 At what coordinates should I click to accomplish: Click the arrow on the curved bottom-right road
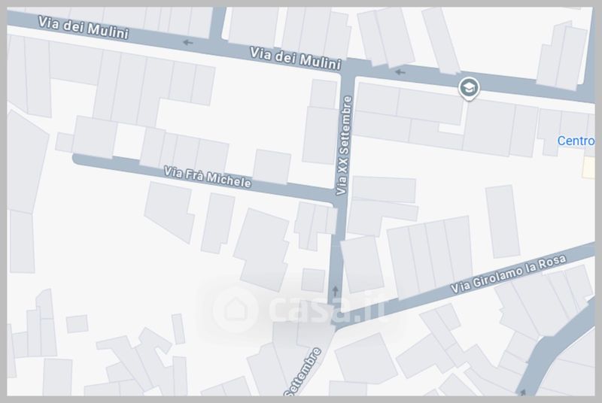(x=522, y=392)
